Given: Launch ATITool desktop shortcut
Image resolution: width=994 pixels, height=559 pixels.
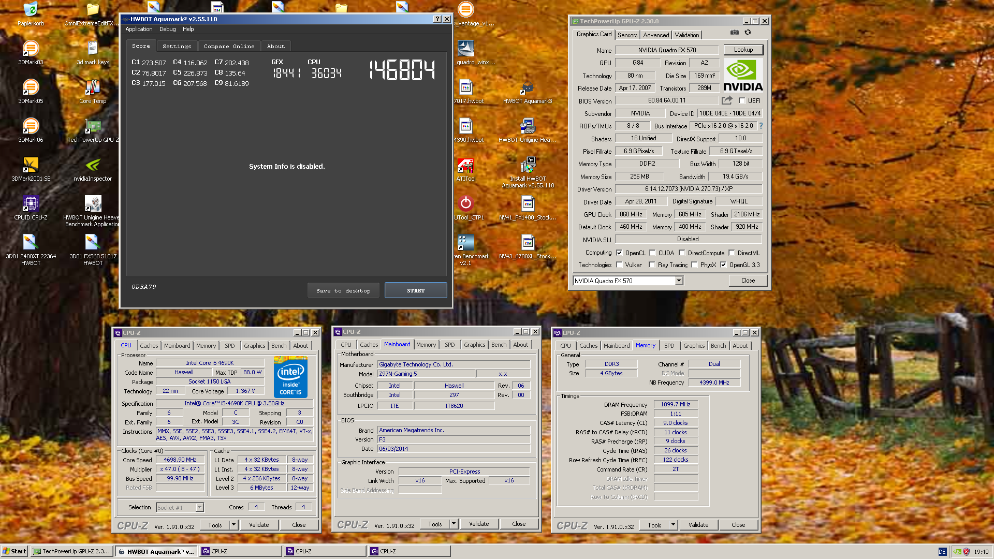Looking at the screenshot, I should coord(465,169).
